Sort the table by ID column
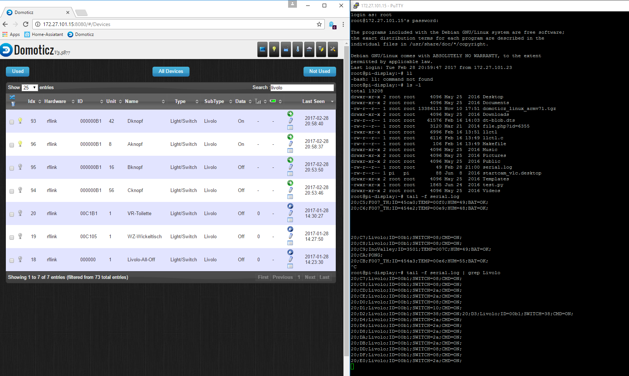 pyautogui.click(x=90, y=102)
